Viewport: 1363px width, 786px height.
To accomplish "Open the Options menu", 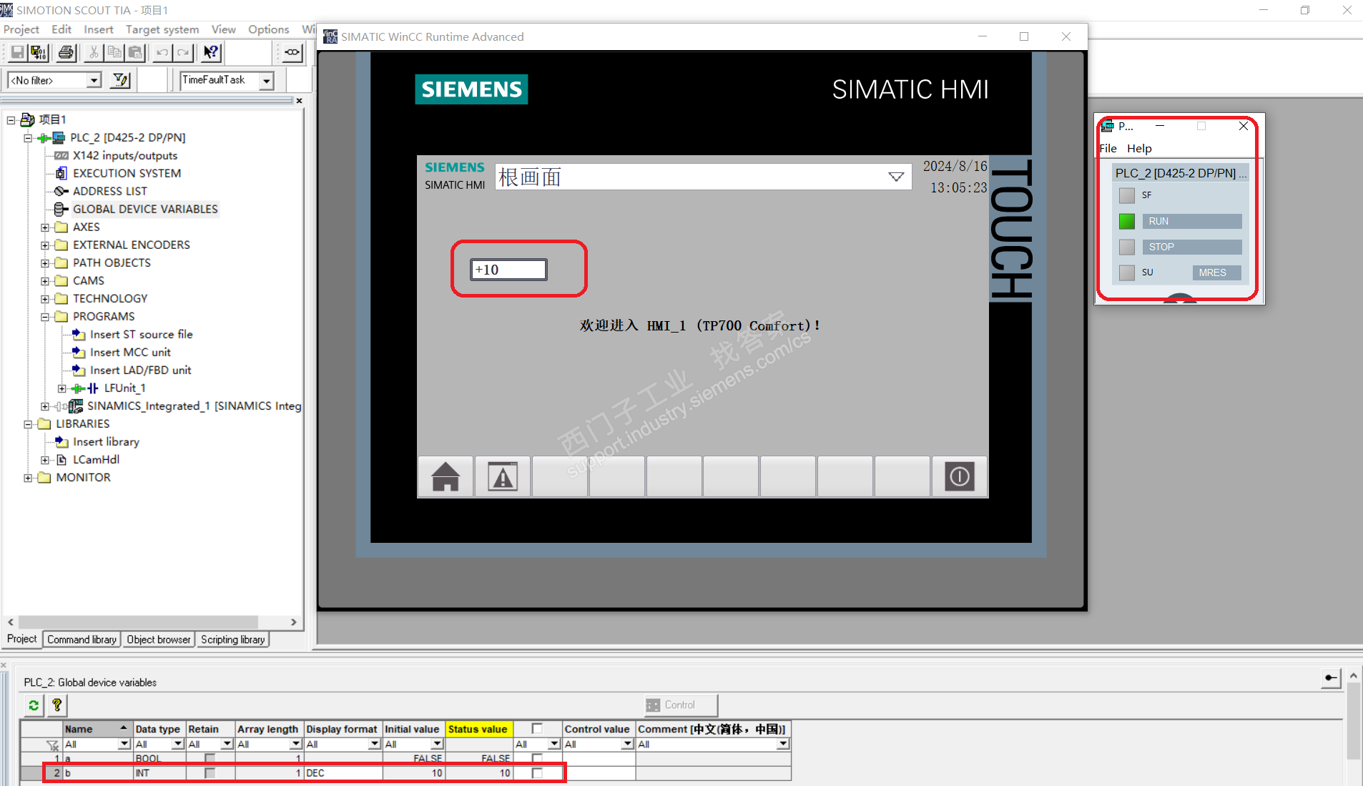I will (x=269, y=29).
